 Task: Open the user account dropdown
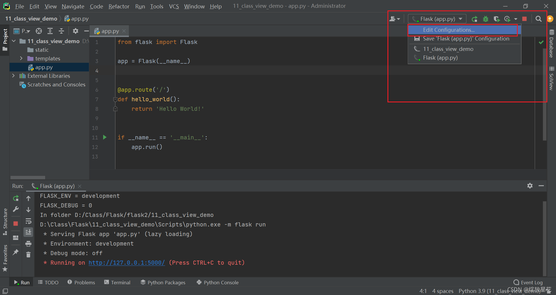point(395,19)
